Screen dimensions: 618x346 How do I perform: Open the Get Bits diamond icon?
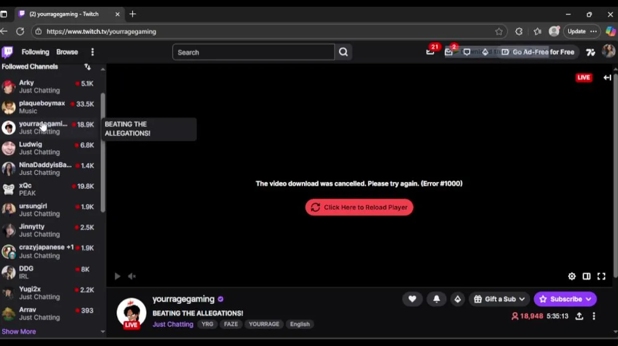click(x=485, y=52)
